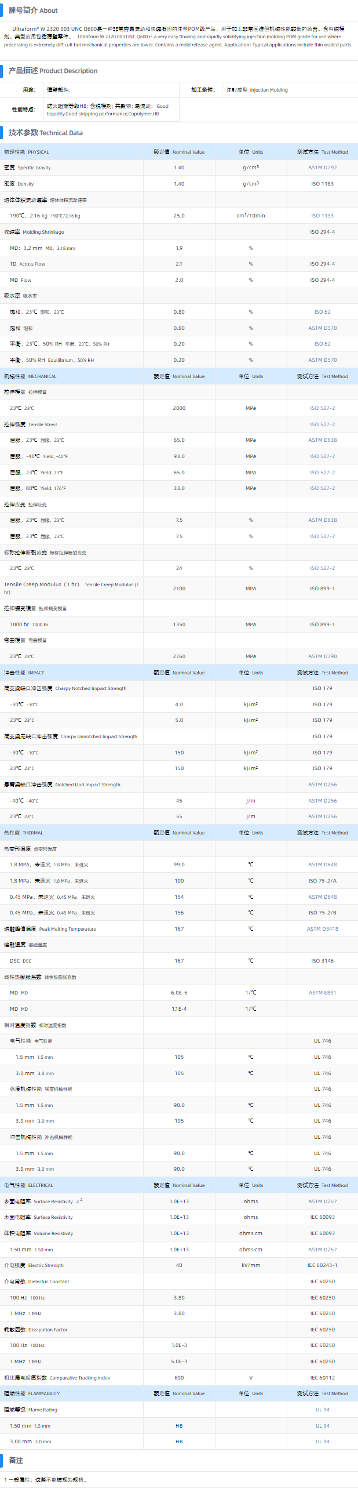
Task: Open UL 94 link in Flame Rating row
Action: [x=322, y=1410]
